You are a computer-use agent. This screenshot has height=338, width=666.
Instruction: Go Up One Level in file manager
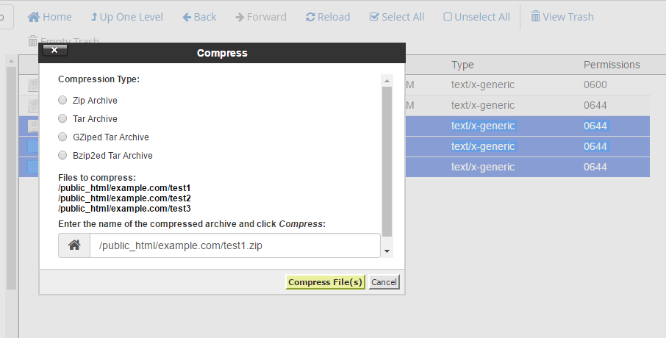click(126, 17)
